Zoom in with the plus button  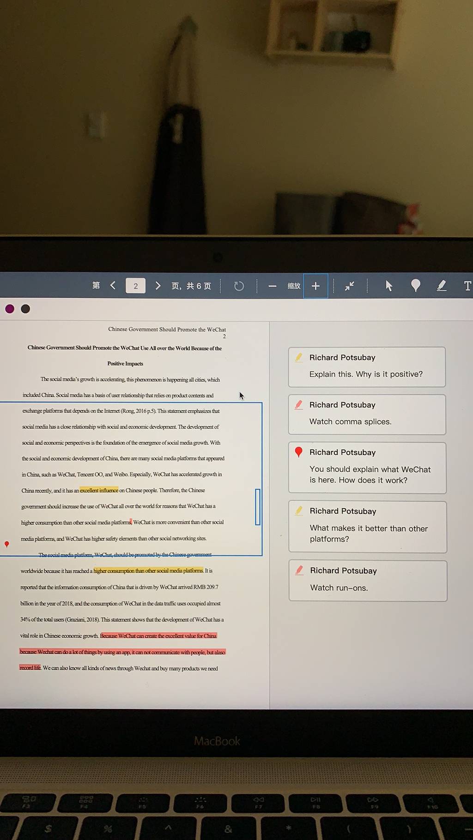coord(315,286)
